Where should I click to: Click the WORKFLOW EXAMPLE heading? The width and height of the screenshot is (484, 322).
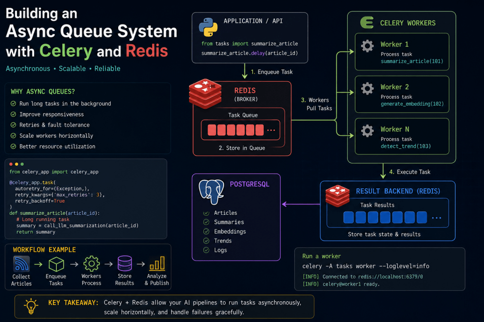click(x=44, y=249)
